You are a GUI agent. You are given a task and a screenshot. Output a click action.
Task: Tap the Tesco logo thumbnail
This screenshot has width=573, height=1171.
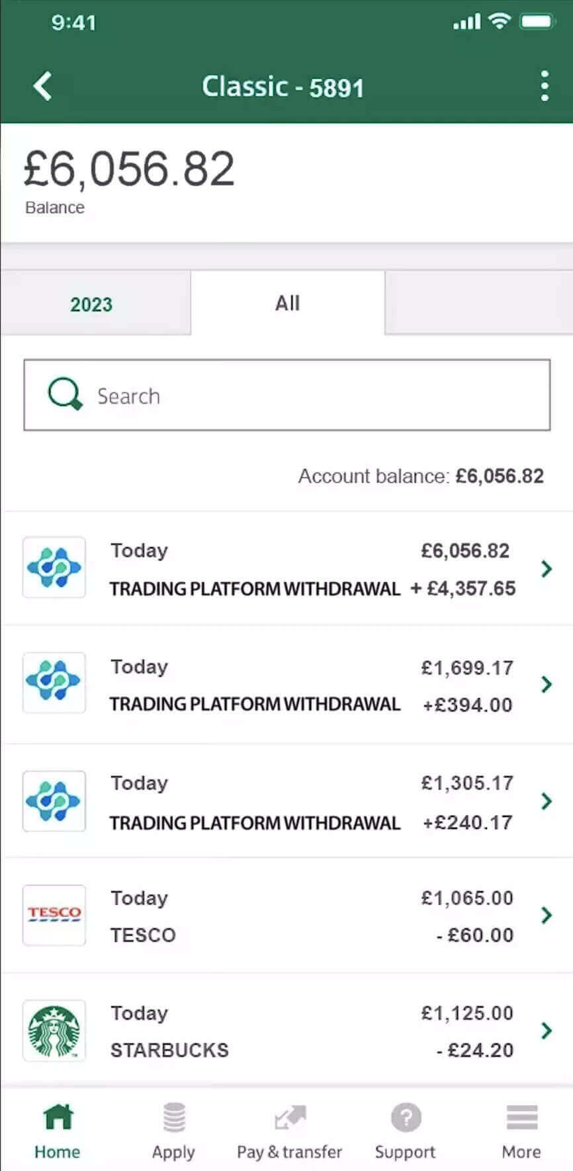click(x=54, y=915)
